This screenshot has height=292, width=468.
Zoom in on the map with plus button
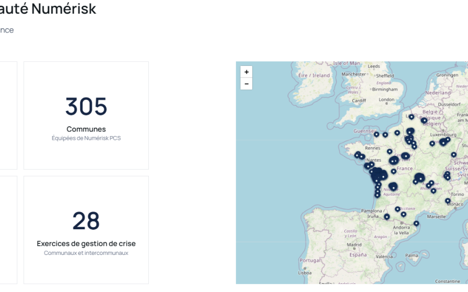point(246,72)
